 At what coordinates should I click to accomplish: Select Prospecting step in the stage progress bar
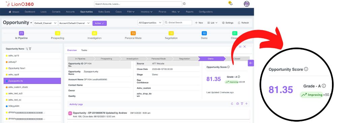[106, 59]
